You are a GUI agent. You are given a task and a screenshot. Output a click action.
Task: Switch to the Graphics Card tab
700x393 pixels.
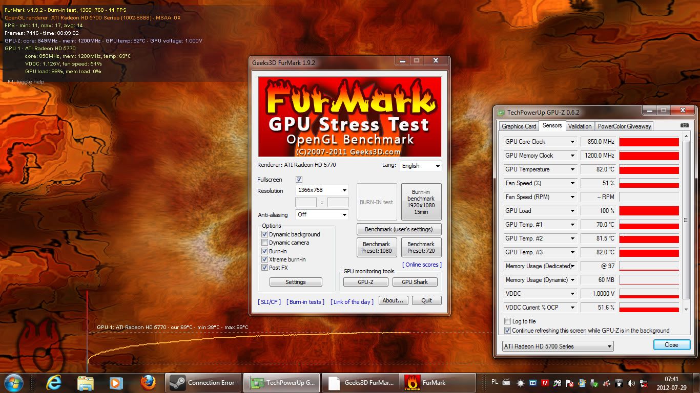[518, 126]
